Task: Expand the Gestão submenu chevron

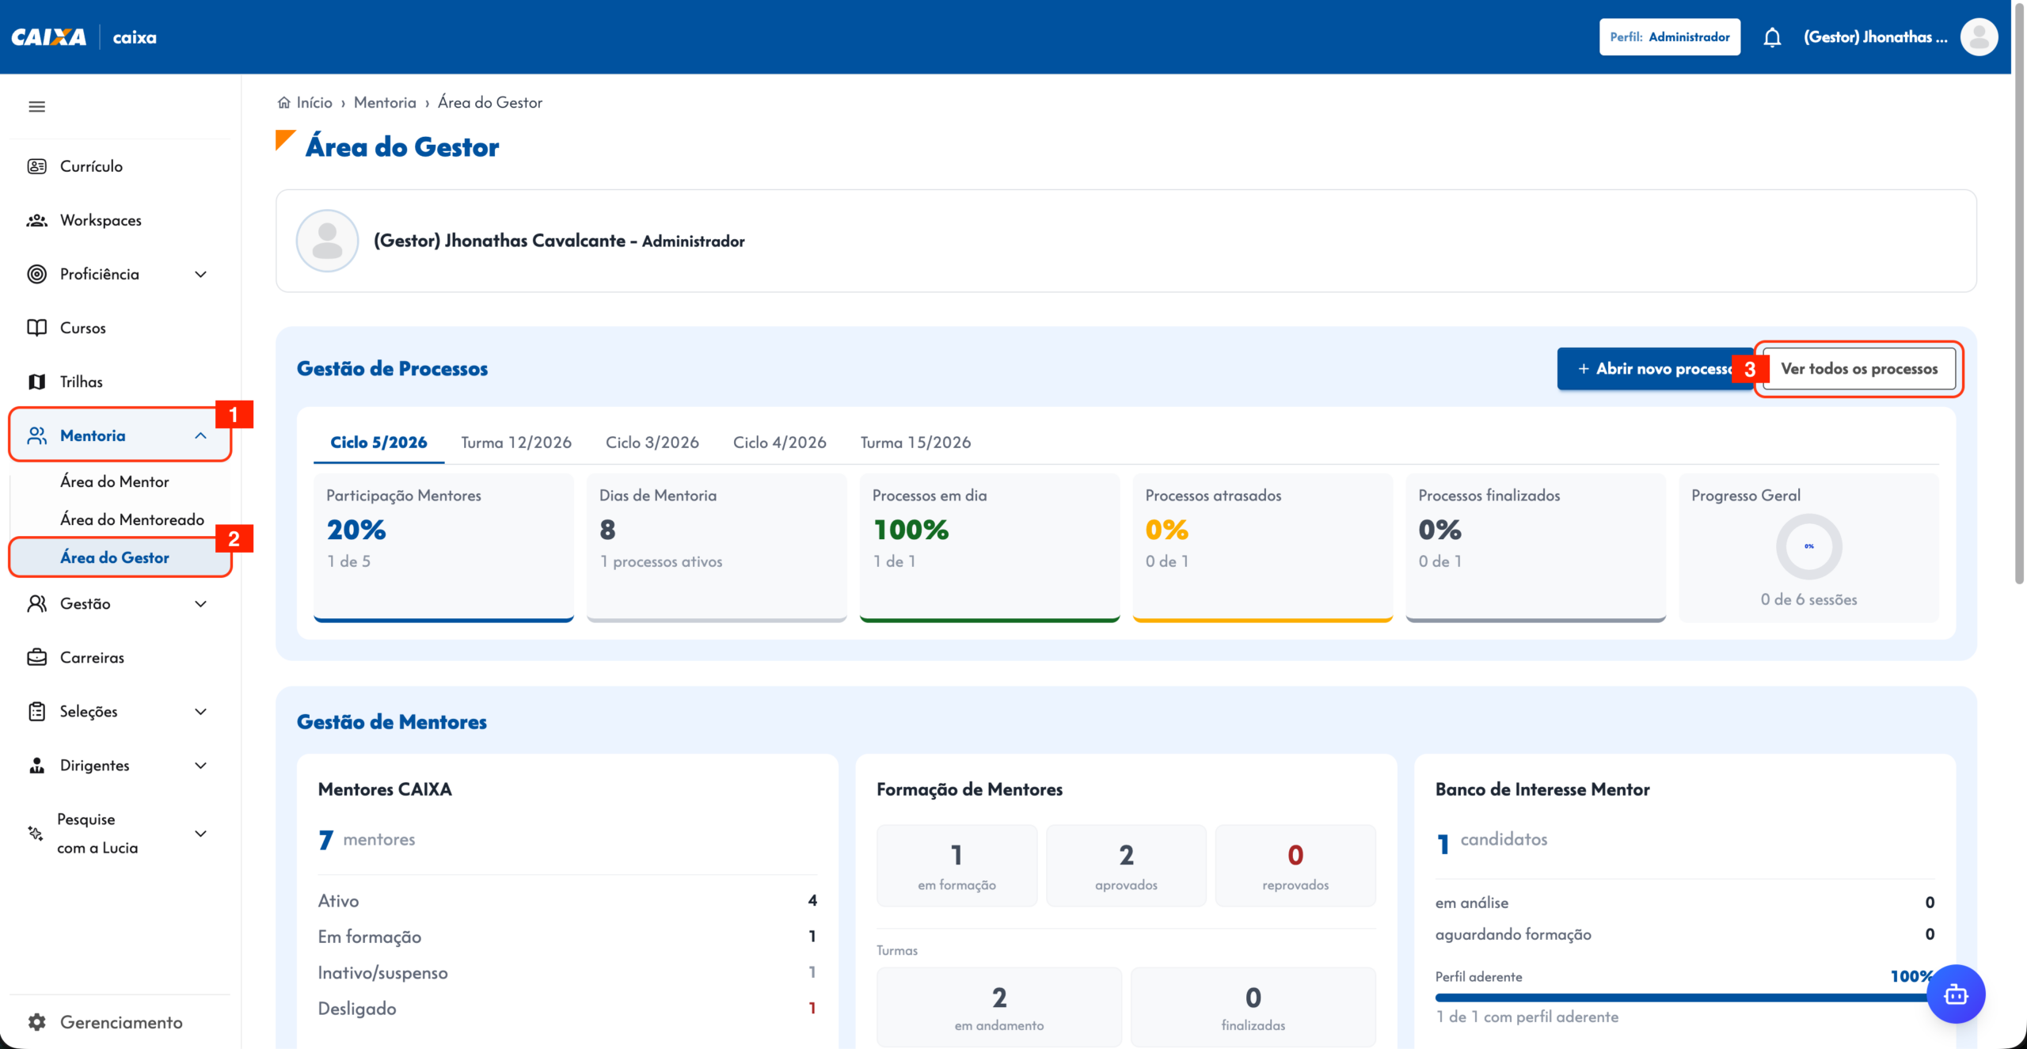Action: coord(200,604)
